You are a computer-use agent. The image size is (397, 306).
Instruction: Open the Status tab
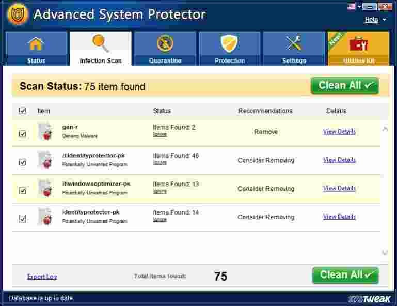click(x=36, y=49)
